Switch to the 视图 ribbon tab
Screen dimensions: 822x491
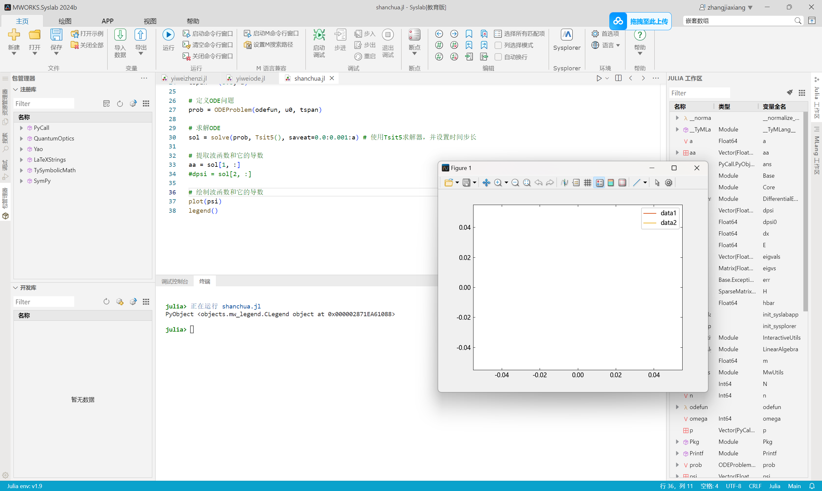coord(150,21)
